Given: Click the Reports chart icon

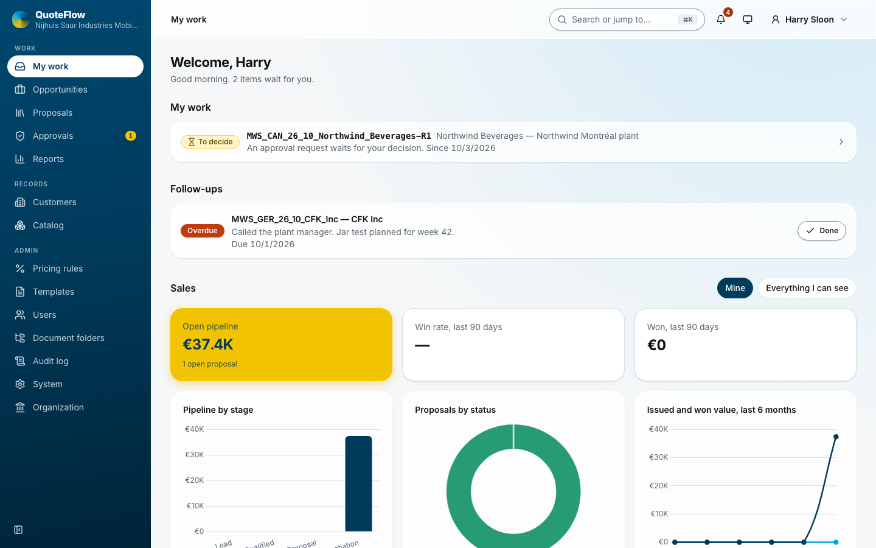Looking at the screenshot, I should tap(20, 159).
